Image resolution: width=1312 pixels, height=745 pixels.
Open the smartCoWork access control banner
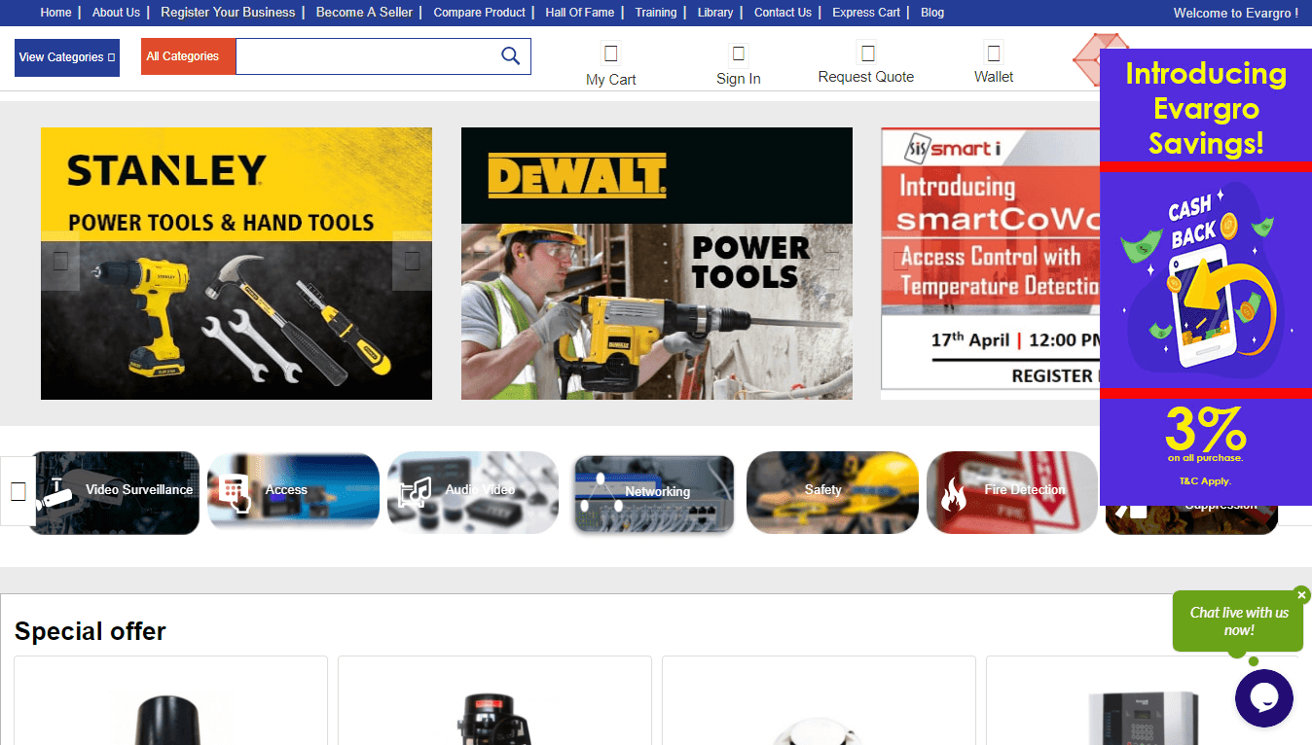tap(990, 264)
